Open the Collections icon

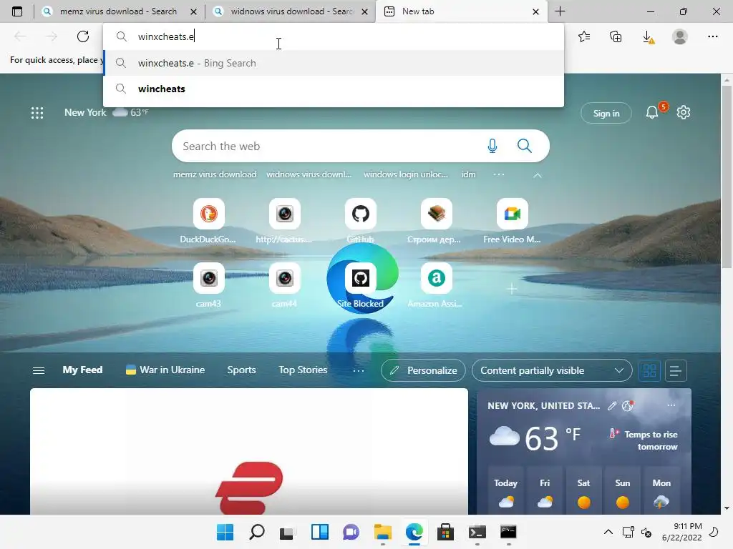(616, 36)
